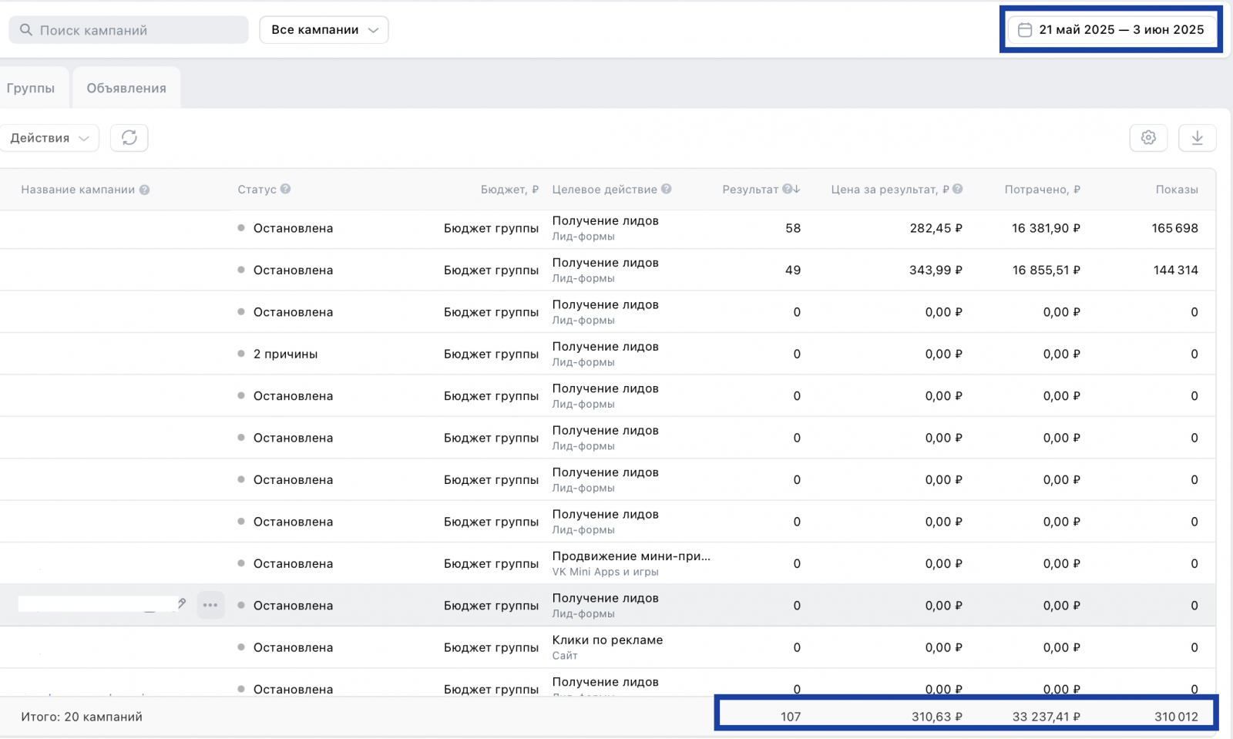
Task: Expand the Все кампании filter dropdown
Action: click(x=324, y=30)
